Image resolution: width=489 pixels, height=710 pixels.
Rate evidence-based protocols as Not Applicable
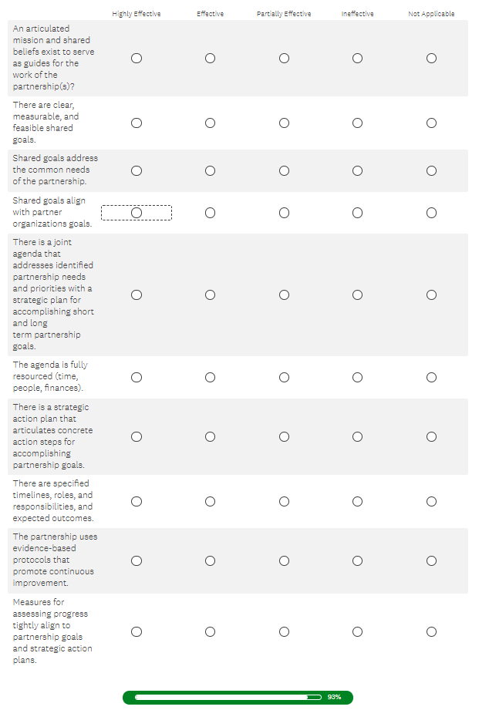pyautogui.click(x=431, y=560)
